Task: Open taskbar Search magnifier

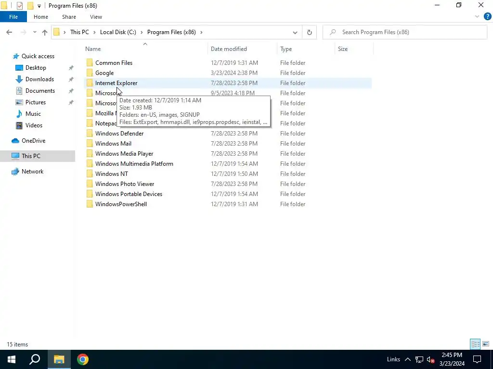Action: [35, 359]
